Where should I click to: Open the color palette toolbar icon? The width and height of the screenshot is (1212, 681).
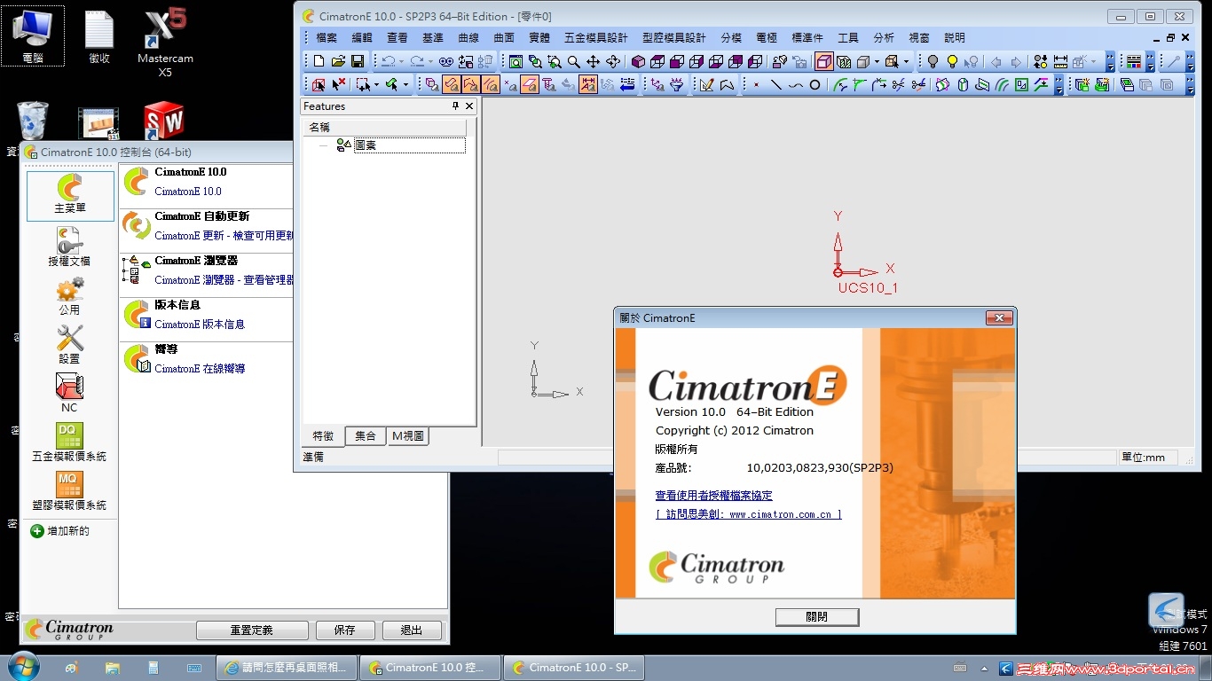click(1134, 61)
